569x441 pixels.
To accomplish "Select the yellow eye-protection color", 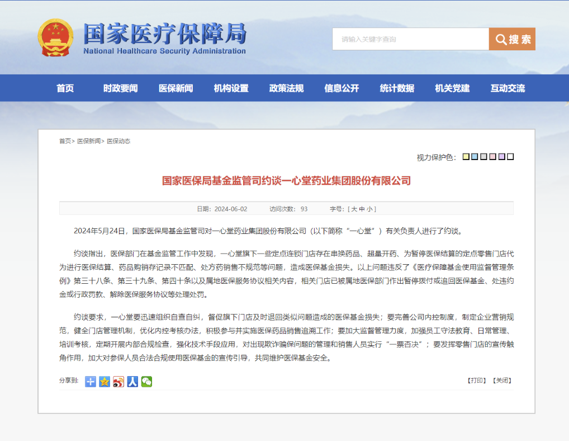I will 466,156.
